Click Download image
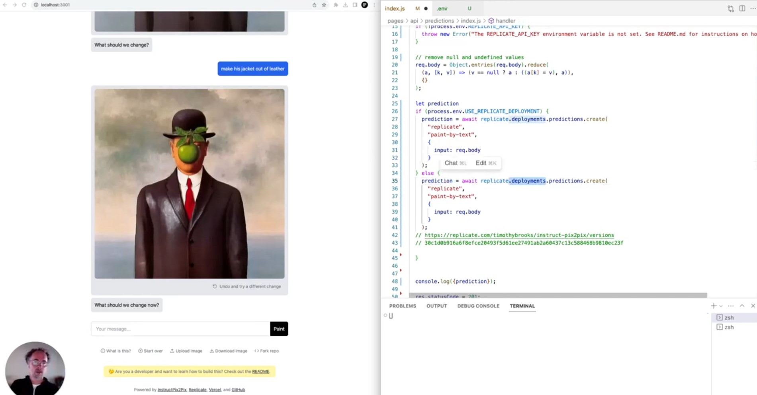The height and width of the screenshot is (395, 757). pyautogui.click(x=228, y=351)
